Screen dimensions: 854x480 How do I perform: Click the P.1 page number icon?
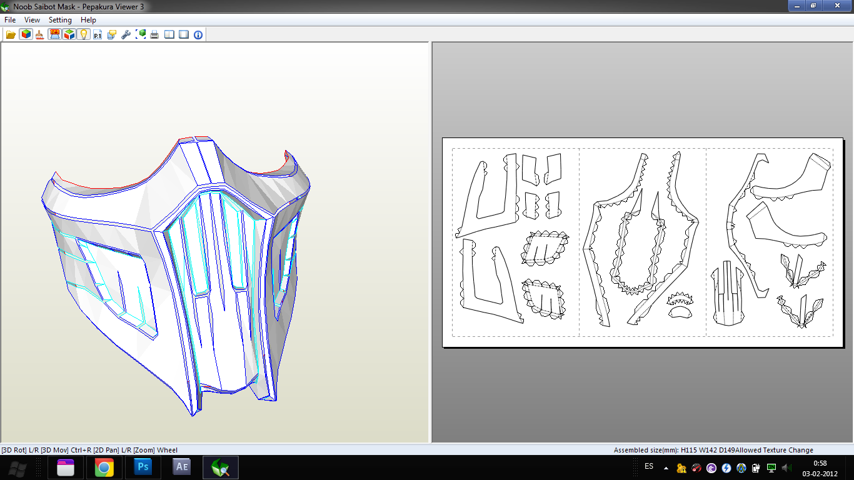point(98,34)
